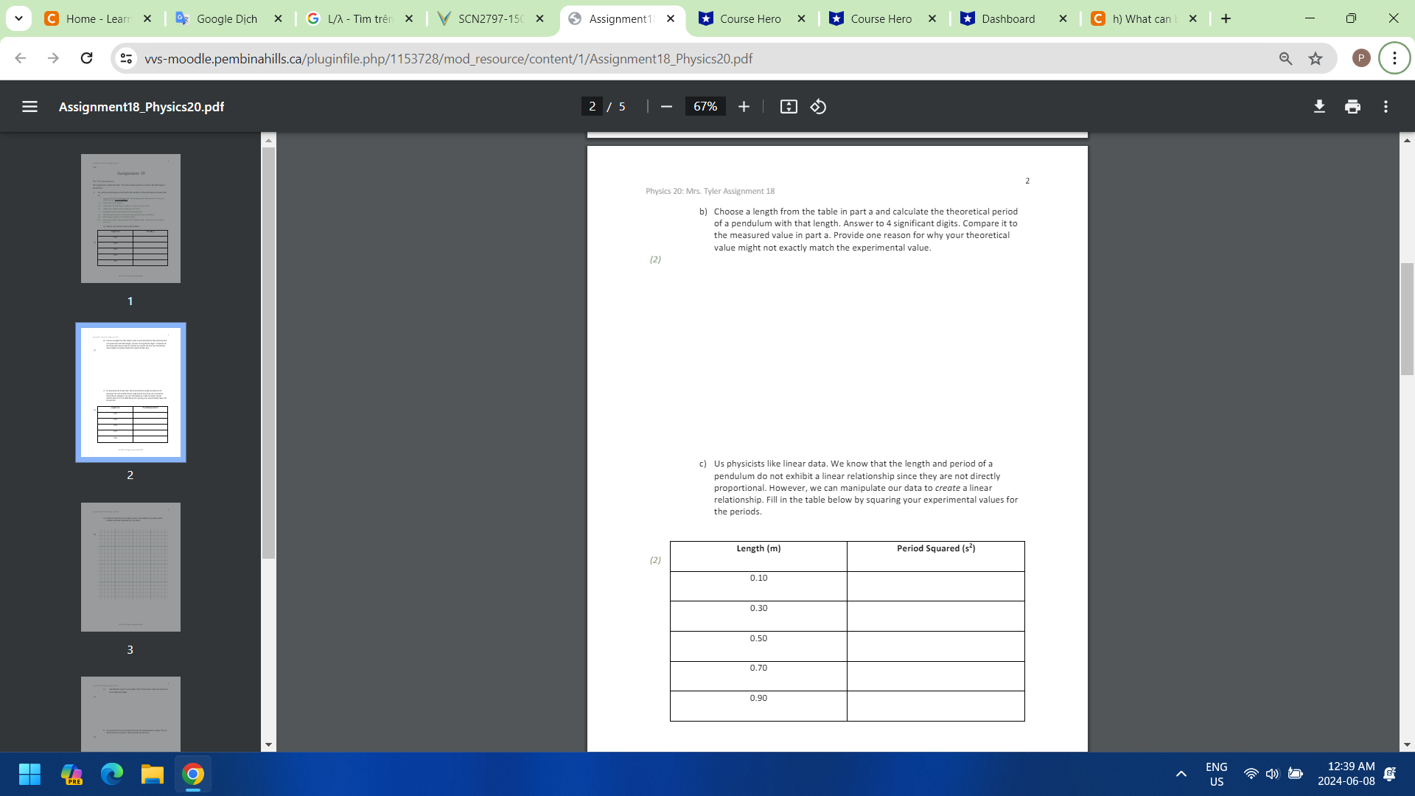This screenshot has height=796, width=1415.
Task: Expand the tab search dropdown arrow
Action: pos(18,18)
